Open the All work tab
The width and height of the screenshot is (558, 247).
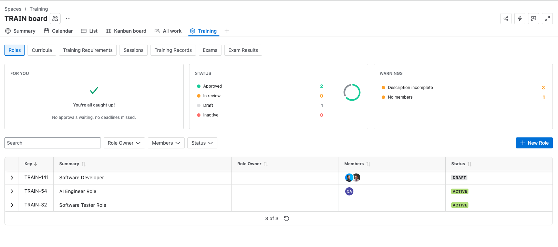(x=168, y=31)
